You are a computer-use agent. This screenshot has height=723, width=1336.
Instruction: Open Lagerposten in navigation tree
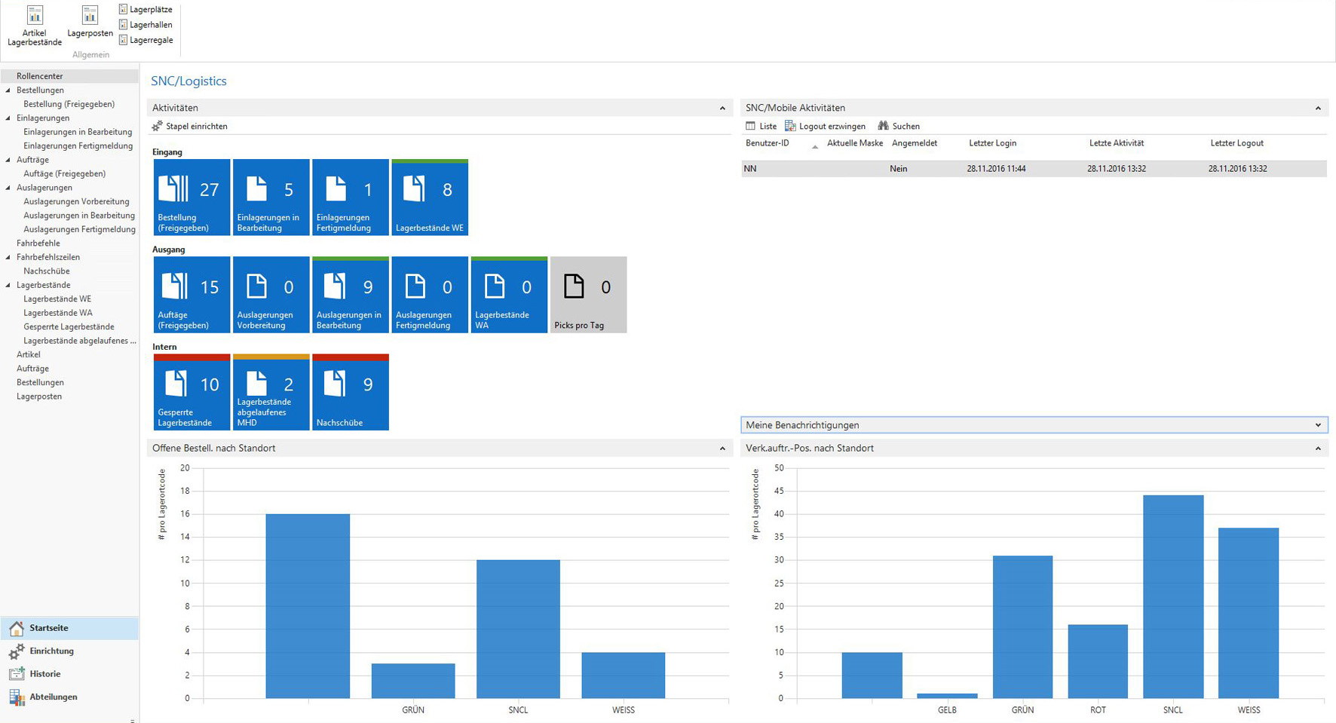(39, 397)
